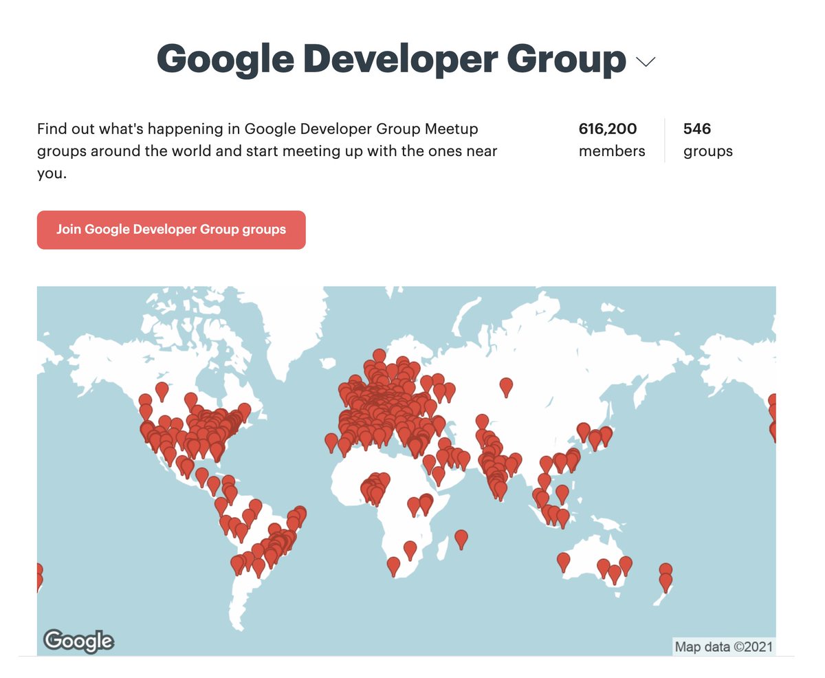The height and width of the screenshot is (678, 825).
Task: Click Join Google Developer Group groups button
Action: (x=171, y=230)
